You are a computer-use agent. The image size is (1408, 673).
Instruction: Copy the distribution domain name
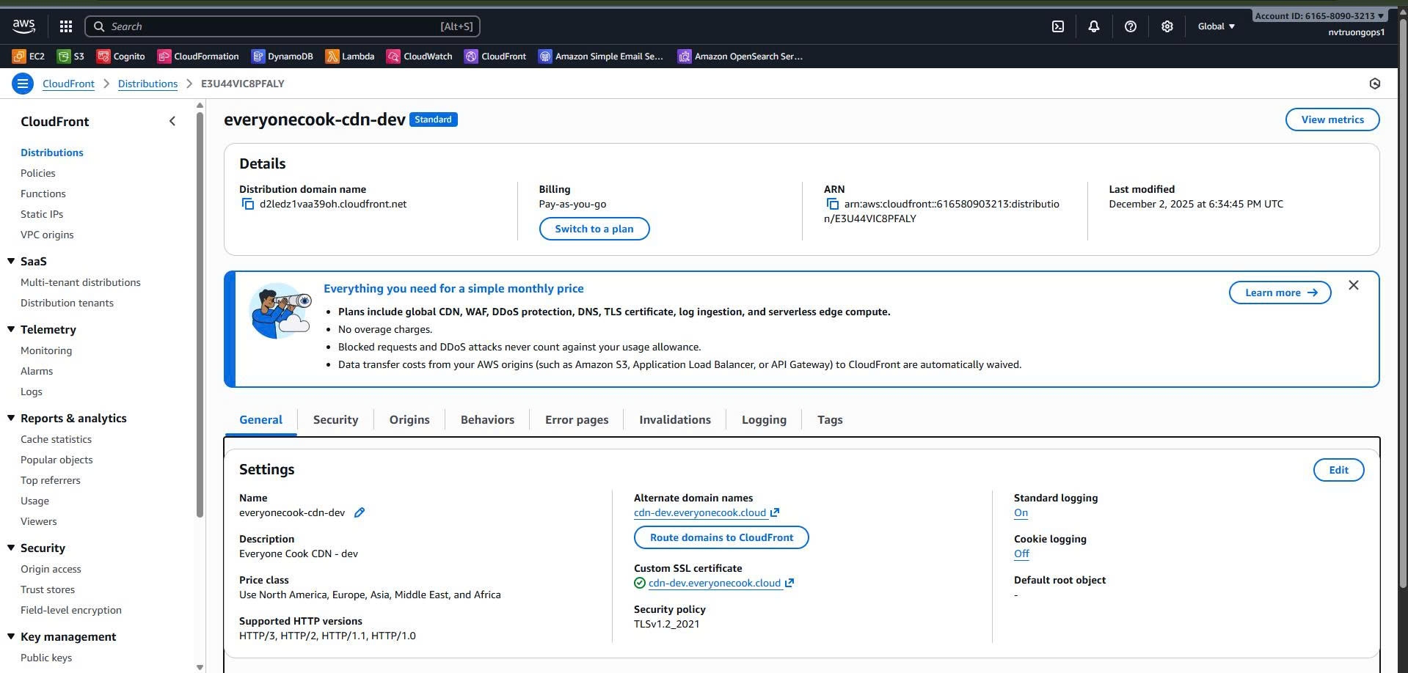point(248,205)
